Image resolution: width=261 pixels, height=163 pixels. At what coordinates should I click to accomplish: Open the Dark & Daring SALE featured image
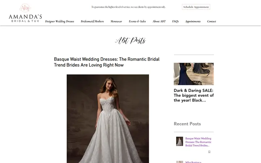point(194,74)
